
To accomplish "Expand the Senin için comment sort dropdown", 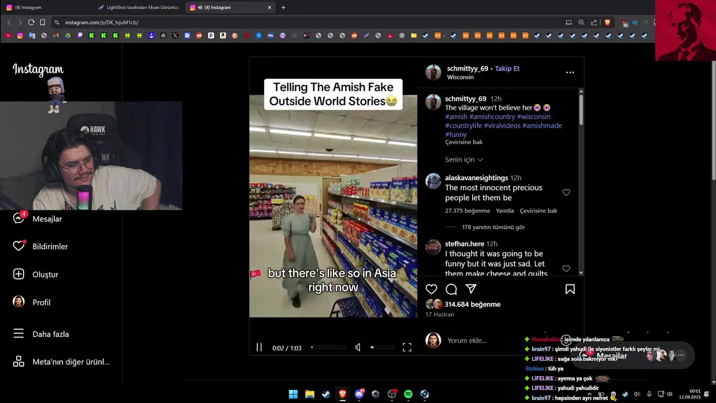I will tap(464, 160).
